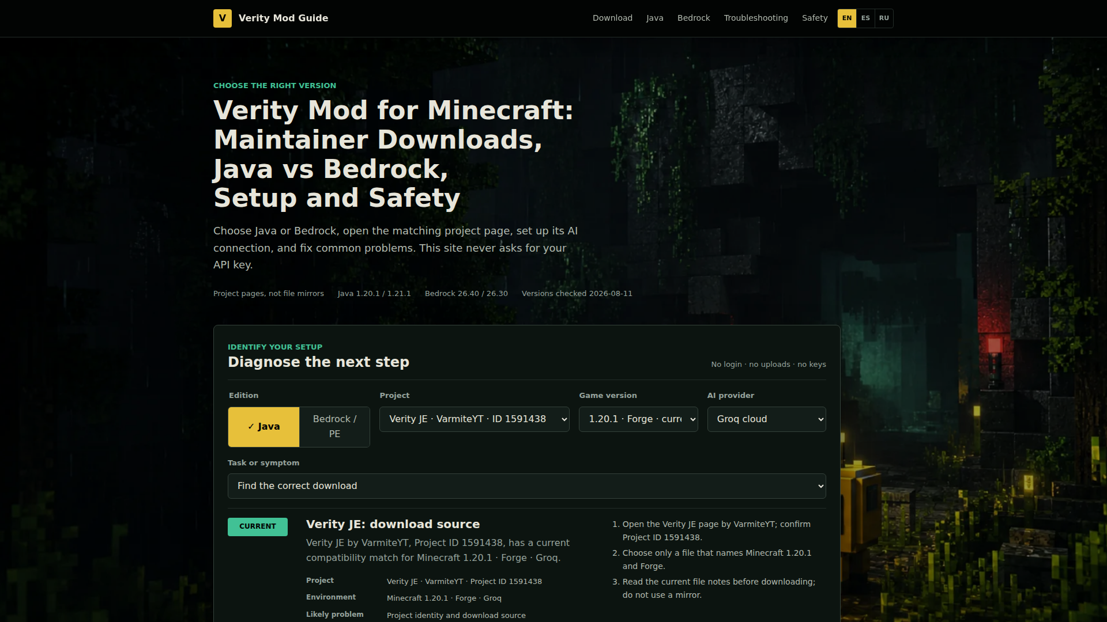The width and height of the screenshot is (1107, 622).
Task: Click step 'Read the current file notes before downloading'
Action: (719, 588)
